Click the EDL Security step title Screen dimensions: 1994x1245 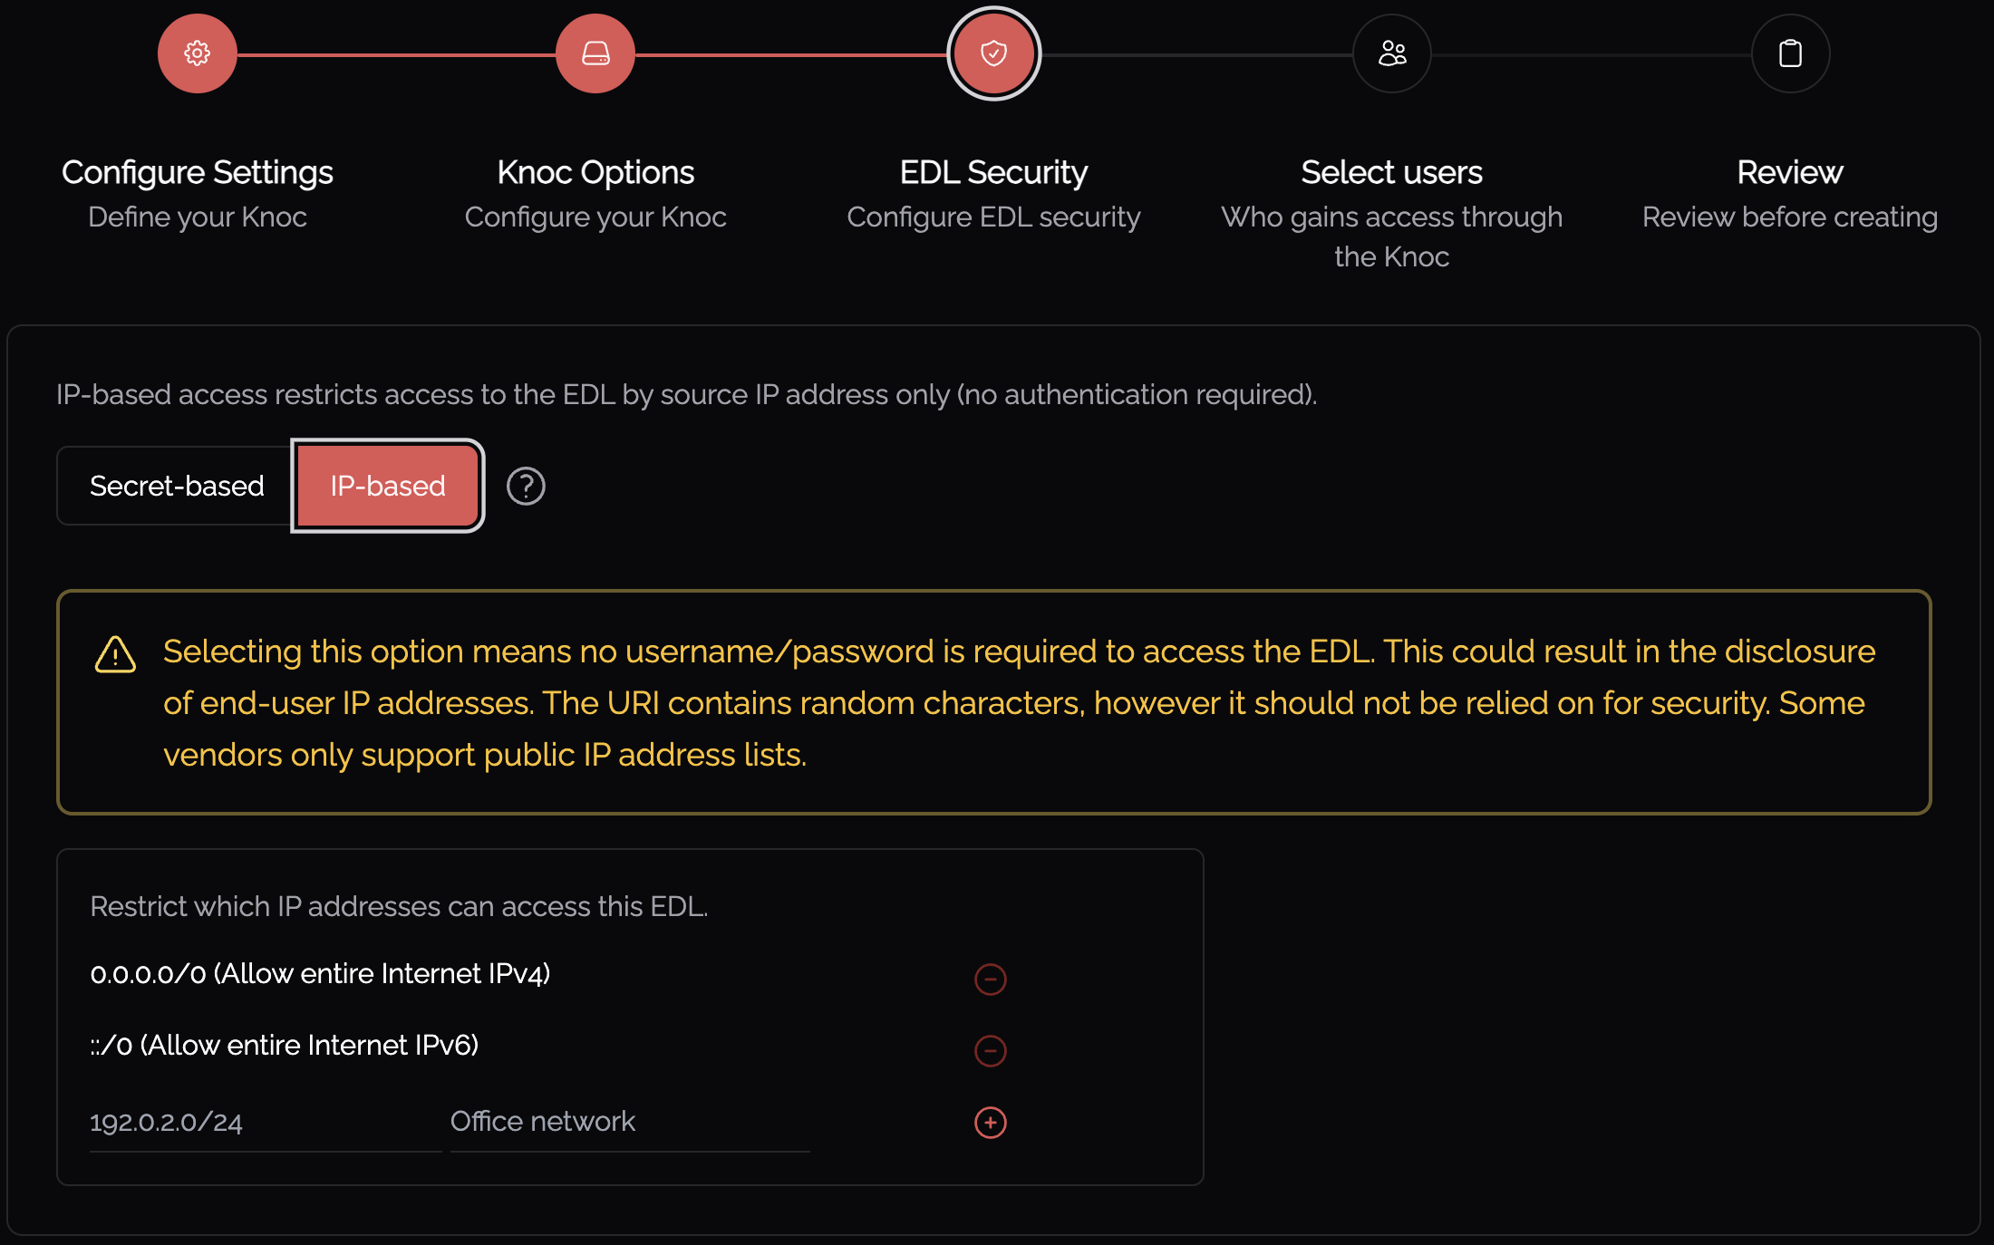coord(993,172)
